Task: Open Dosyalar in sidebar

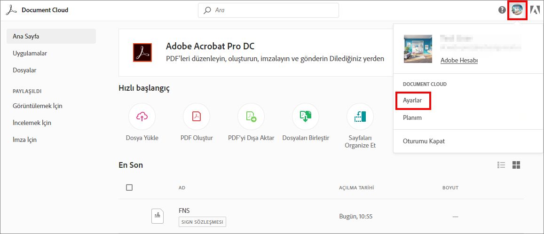Action: click(x=24, y=70)
